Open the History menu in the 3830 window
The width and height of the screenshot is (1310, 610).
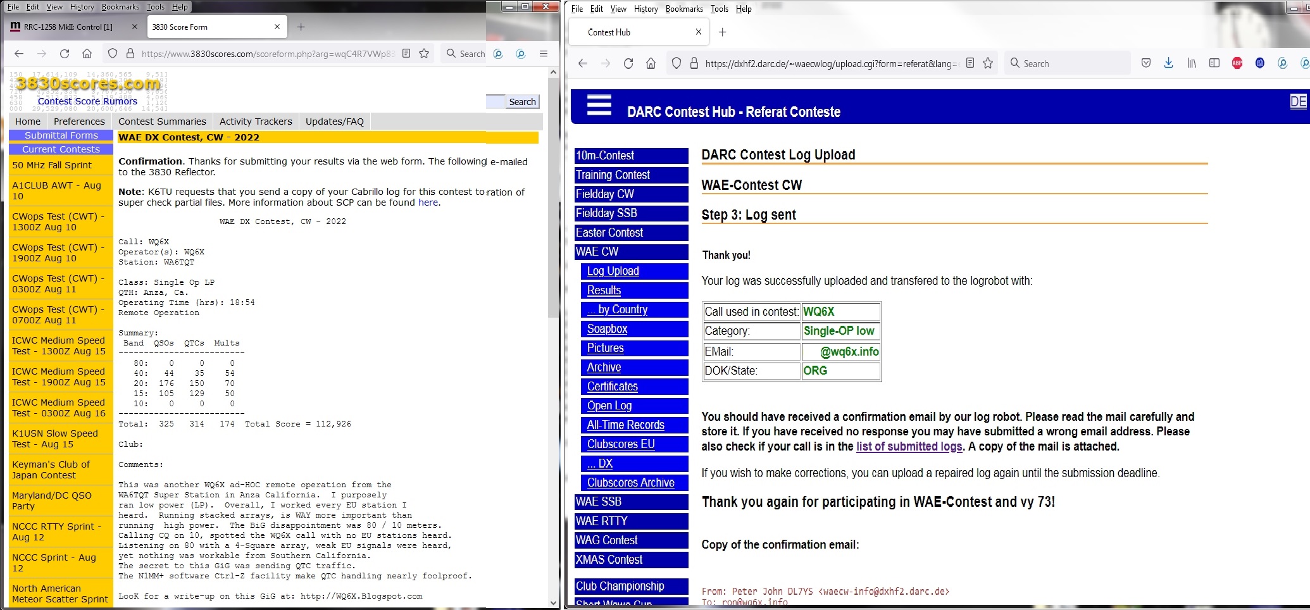point(82,7)
